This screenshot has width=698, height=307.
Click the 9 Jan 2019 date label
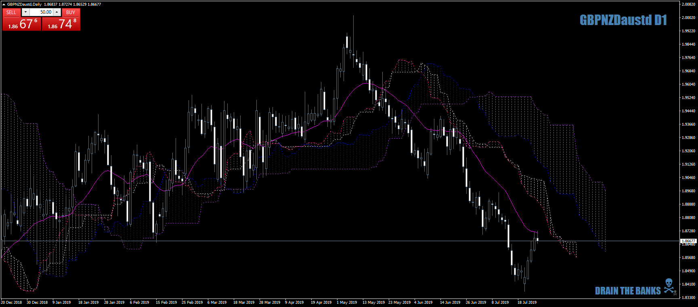coord(62,302)
